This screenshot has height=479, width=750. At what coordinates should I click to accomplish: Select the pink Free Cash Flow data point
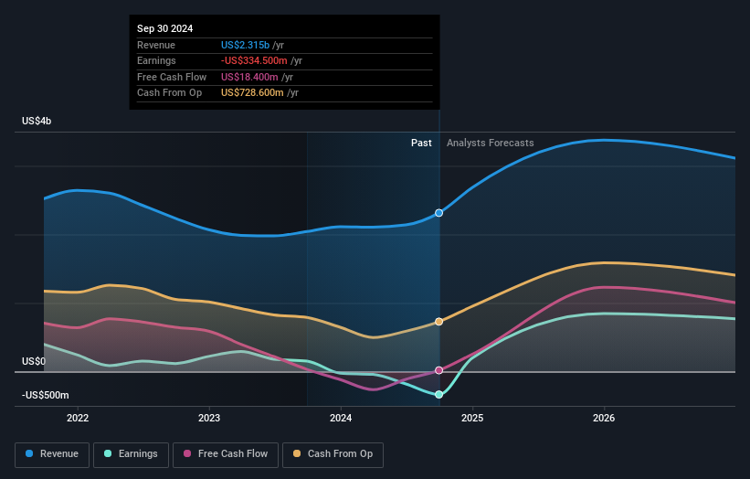[x=438, y=370]
